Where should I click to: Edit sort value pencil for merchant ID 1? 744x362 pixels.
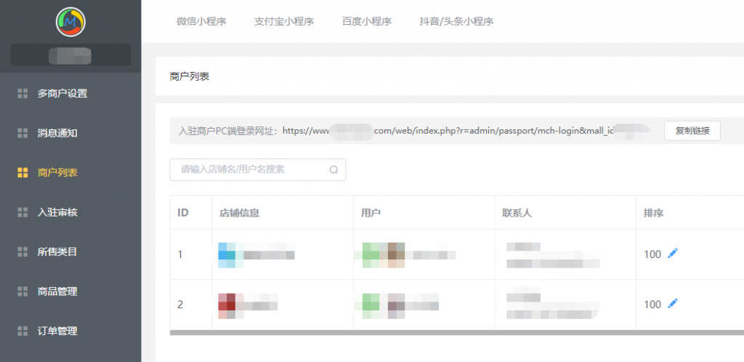click(x=673, y=254)
